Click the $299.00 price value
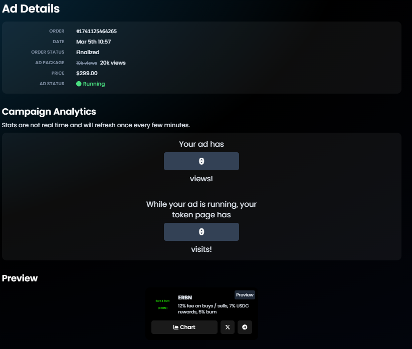The width and height of the screenshot is (412, 349). (x=87, y=73)
